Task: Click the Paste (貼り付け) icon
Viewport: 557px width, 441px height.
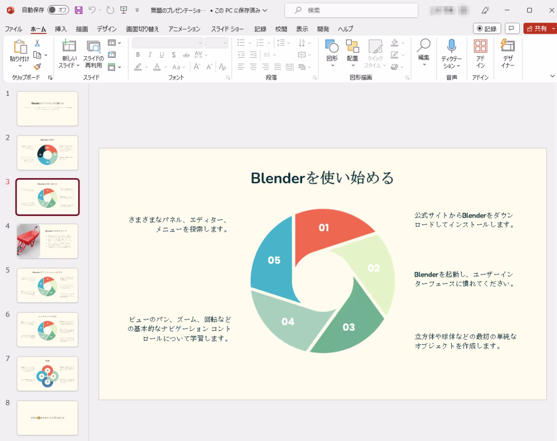Action: 20,46
